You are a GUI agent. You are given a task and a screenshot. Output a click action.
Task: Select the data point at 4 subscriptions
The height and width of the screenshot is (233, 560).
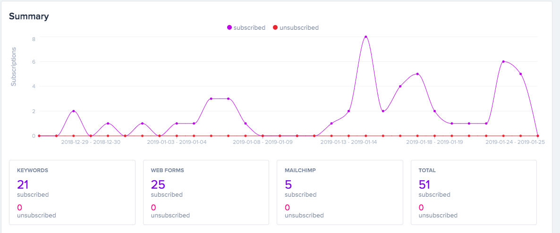(400, 86)
